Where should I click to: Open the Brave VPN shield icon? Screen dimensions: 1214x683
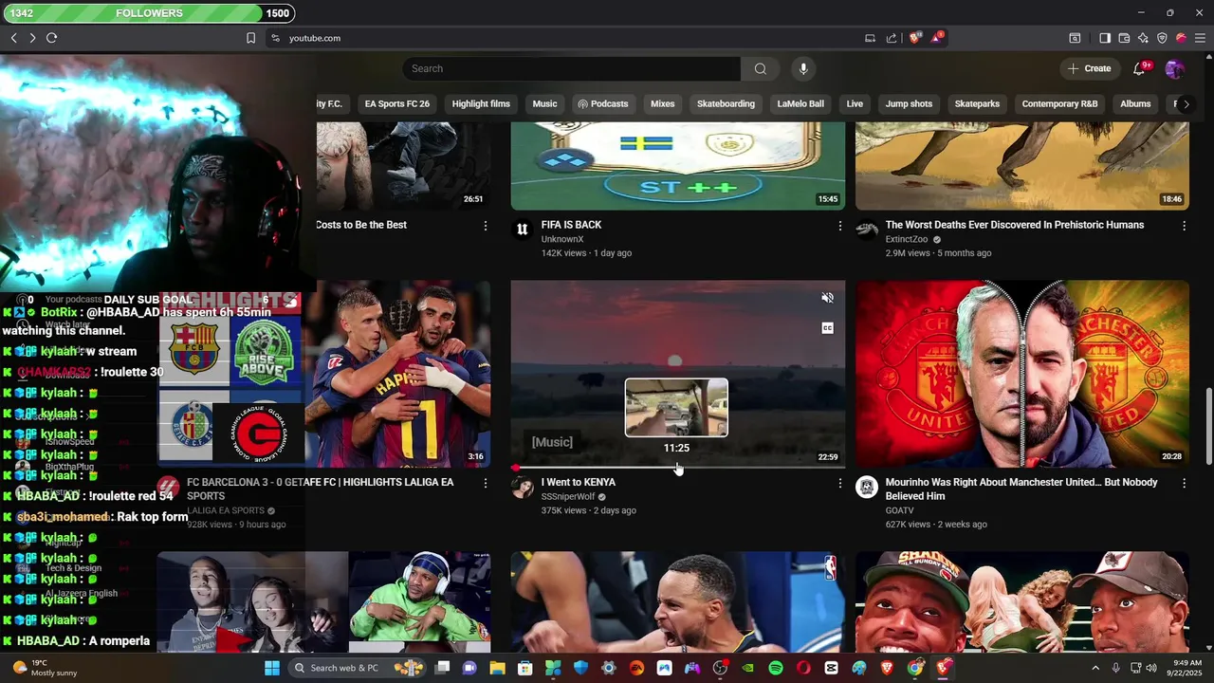(1162, 38)
